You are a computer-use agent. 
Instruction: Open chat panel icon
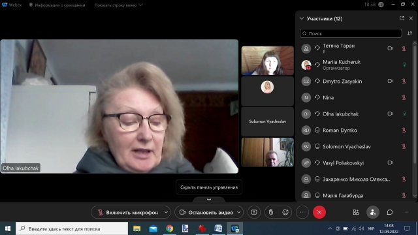click(x=390, y=212)
